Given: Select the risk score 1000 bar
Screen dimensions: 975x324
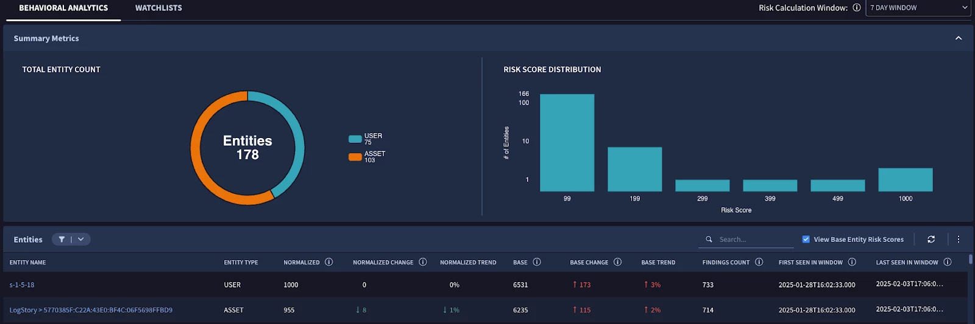Looking at the screenshot, I should pos(905,180).
